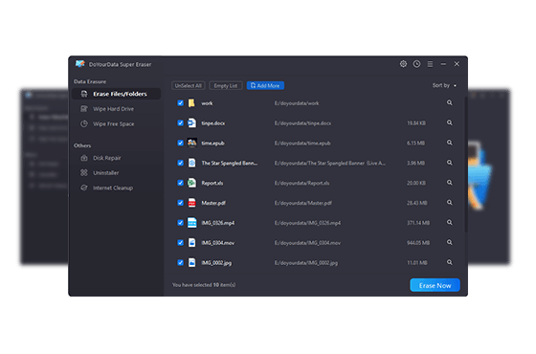
Task: Open the Disk Repair tool
Action: pos(106,158)
